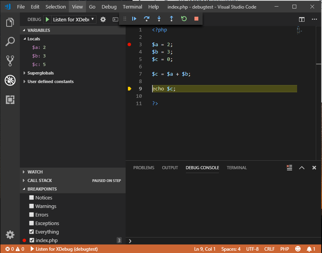Open notifications bell in status bar

[x=311, y=249]
